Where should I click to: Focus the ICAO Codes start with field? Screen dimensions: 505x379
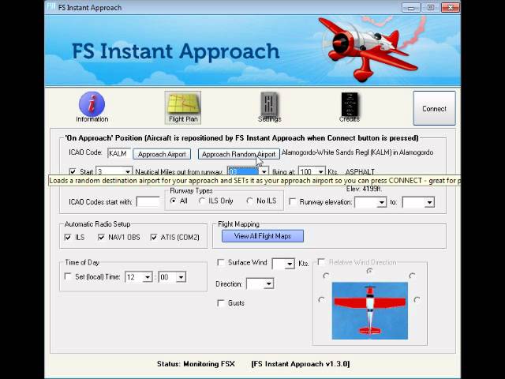[148, 202]
